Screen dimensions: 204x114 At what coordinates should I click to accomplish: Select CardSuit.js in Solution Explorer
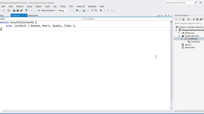pos(195,41)
